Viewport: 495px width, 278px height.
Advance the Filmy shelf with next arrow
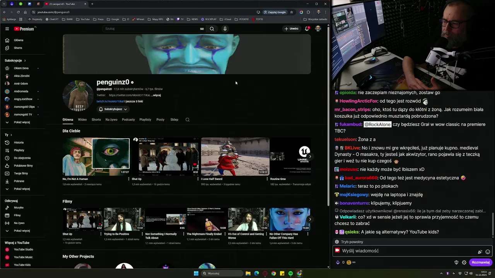click(x=310, y=219)
